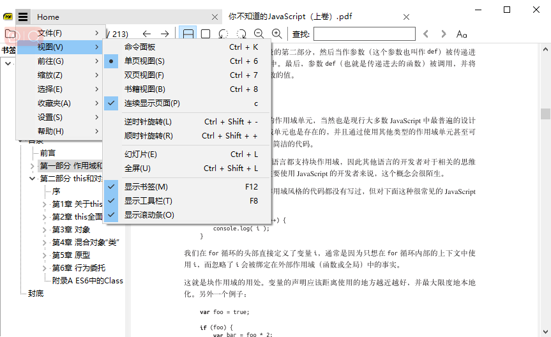Expand 第2章 this全面 bookmark
The image size is (551, 337).
click(44, 217)
